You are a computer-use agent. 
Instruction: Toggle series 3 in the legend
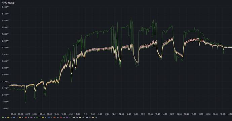[17, 118]
